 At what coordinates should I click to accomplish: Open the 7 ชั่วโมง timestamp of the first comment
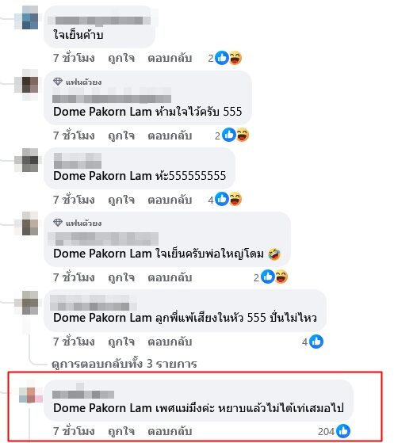click(74, 58)
